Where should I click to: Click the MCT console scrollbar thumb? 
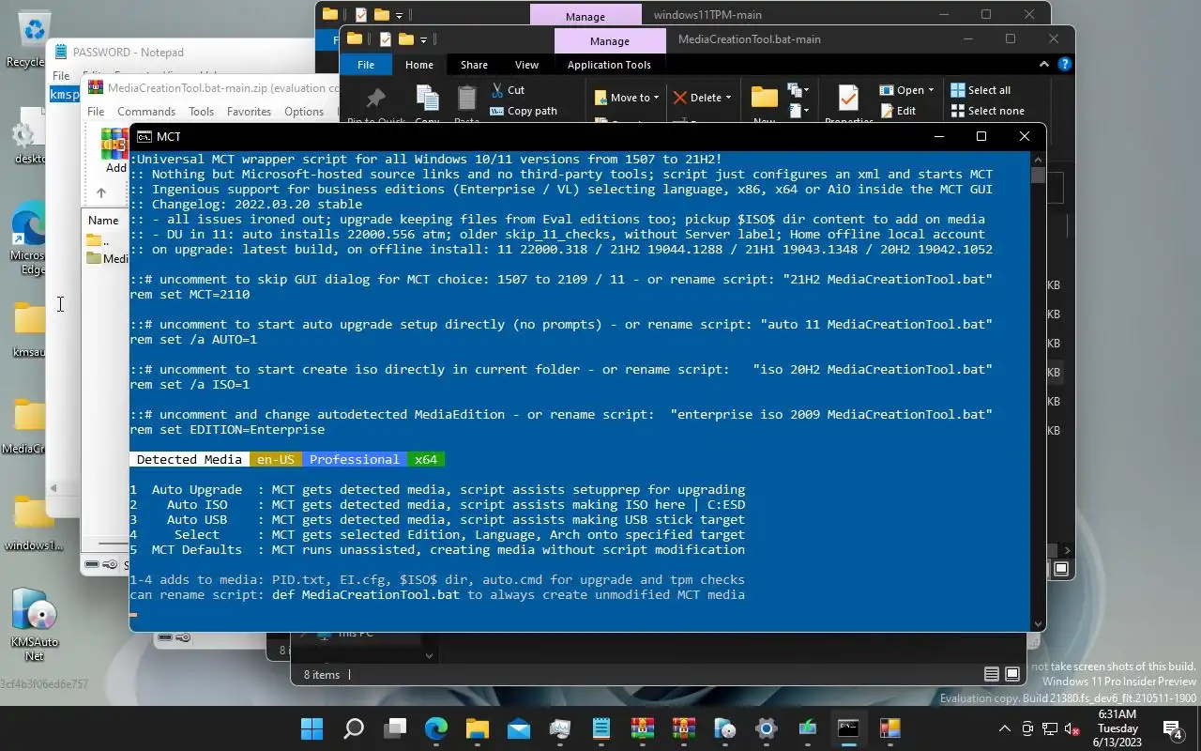[1038, 176]
